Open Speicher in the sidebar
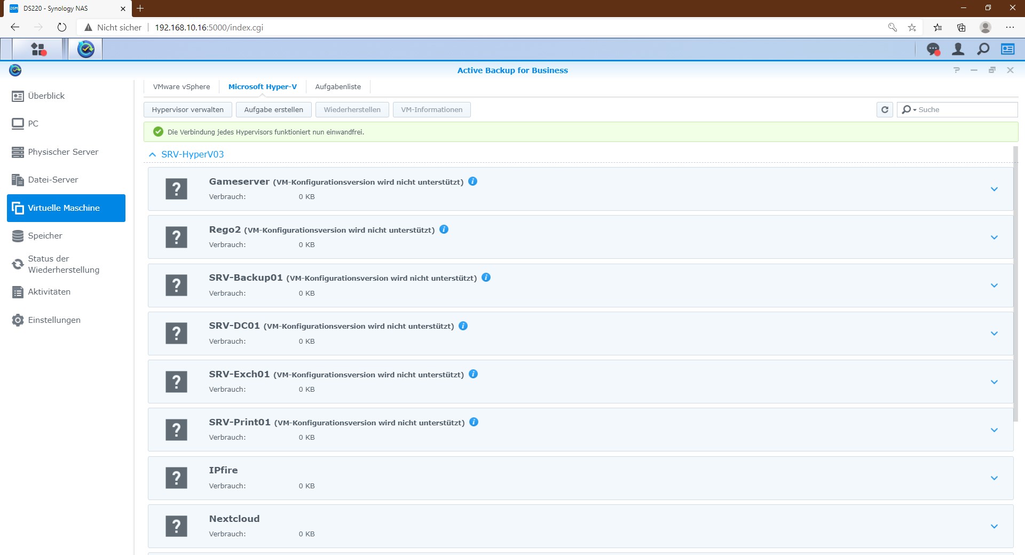The width and height of the screenshot is (1025, 555). (x=66, y=236)
